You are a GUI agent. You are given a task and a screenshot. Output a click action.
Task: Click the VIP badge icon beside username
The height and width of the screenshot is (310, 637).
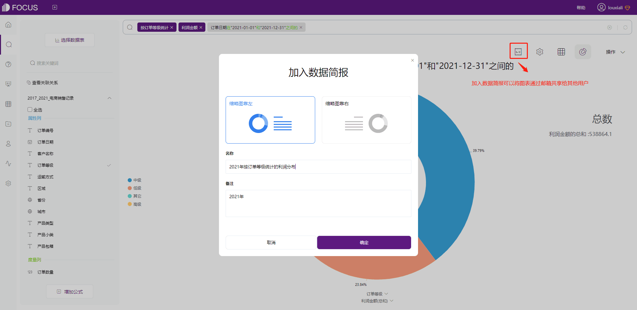tap(628, 8)
